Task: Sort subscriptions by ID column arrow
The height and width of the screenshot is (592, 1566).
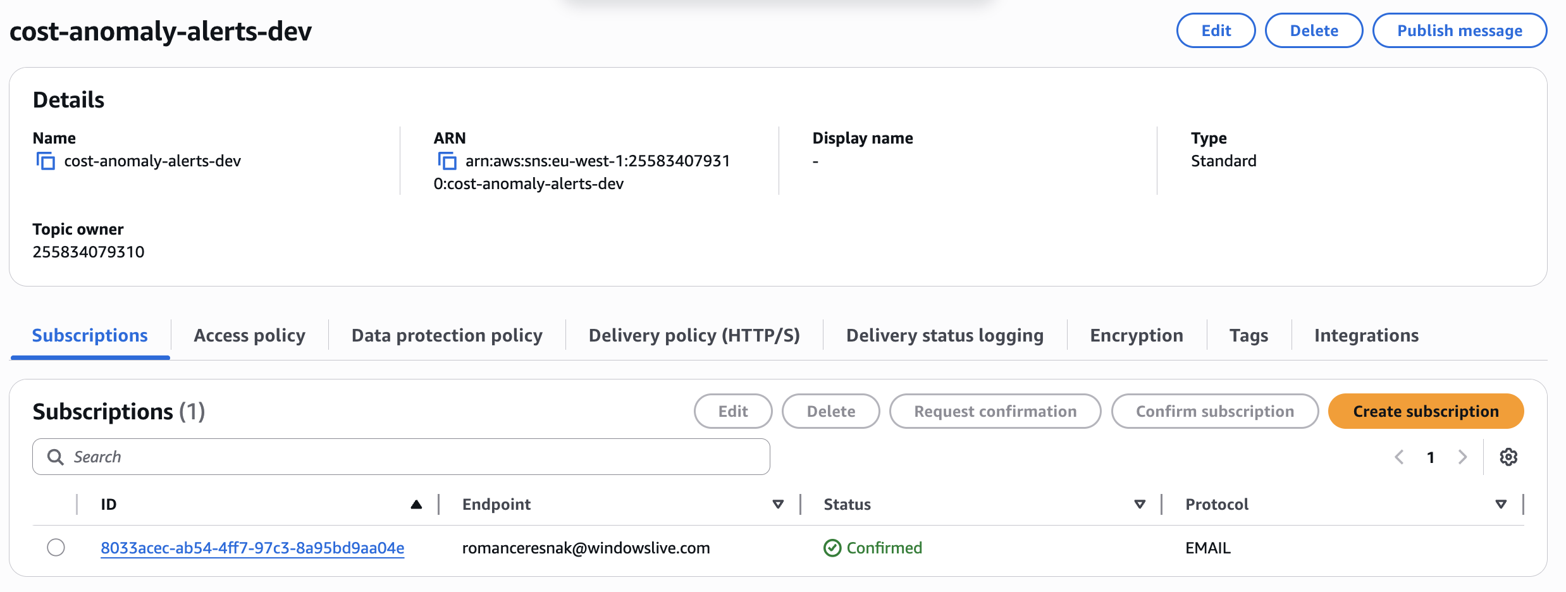Action: (416, 504)
